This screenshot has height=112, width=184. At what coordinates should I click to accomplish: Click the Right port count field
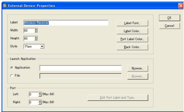point(34,102)
